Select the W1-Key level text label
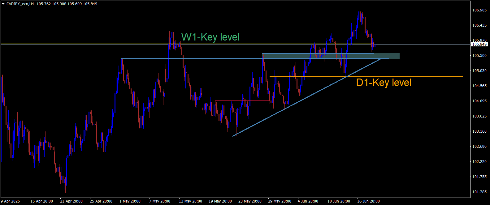Viewport: 490px width, 205px height. point(210,37)
